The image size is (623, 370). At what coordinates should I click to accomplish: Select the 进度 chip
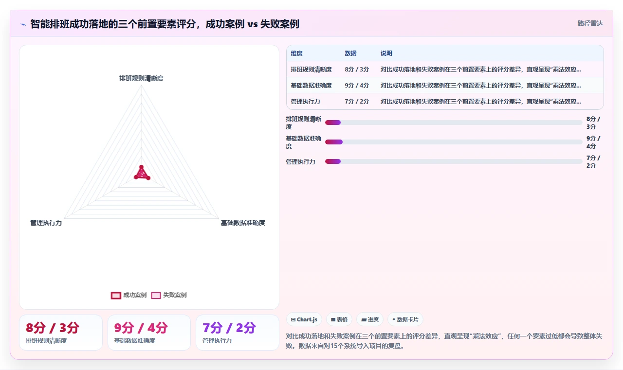tap(370, 319)
